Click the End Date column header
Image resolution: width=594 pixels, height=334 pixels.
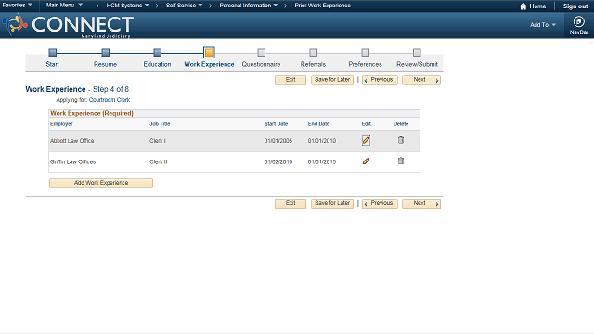coord(318,123)
